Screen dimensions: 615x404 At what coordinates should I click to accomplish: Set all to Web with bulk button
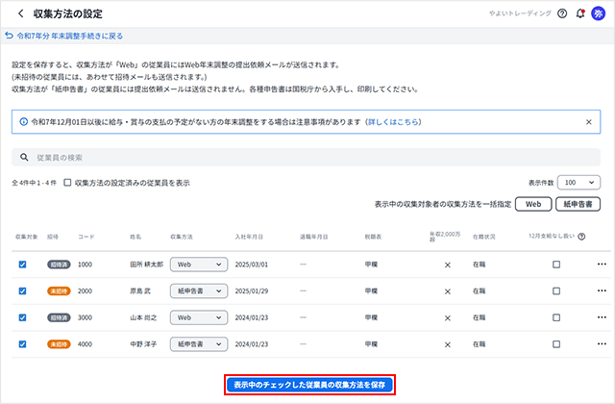[532, 204]
